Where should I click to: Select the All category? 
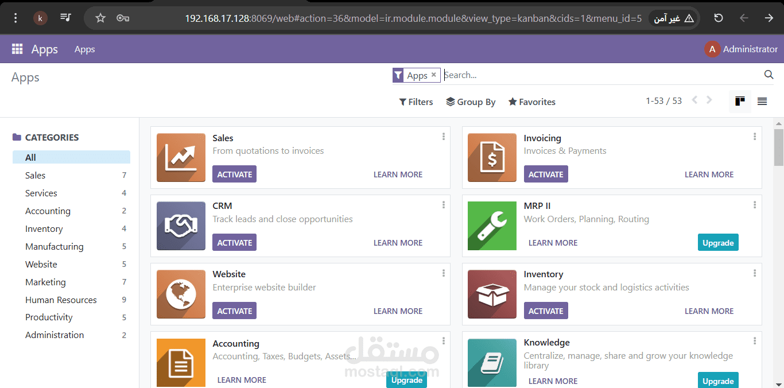tap(71, 157)
